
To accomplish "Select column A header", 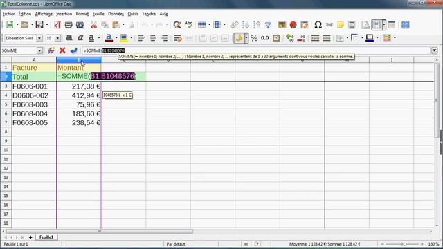I will tap(34, 60).
